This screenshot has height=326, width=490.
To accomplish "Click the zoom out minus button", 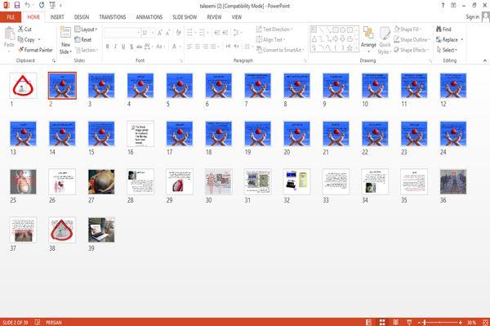I will [420, 322].
